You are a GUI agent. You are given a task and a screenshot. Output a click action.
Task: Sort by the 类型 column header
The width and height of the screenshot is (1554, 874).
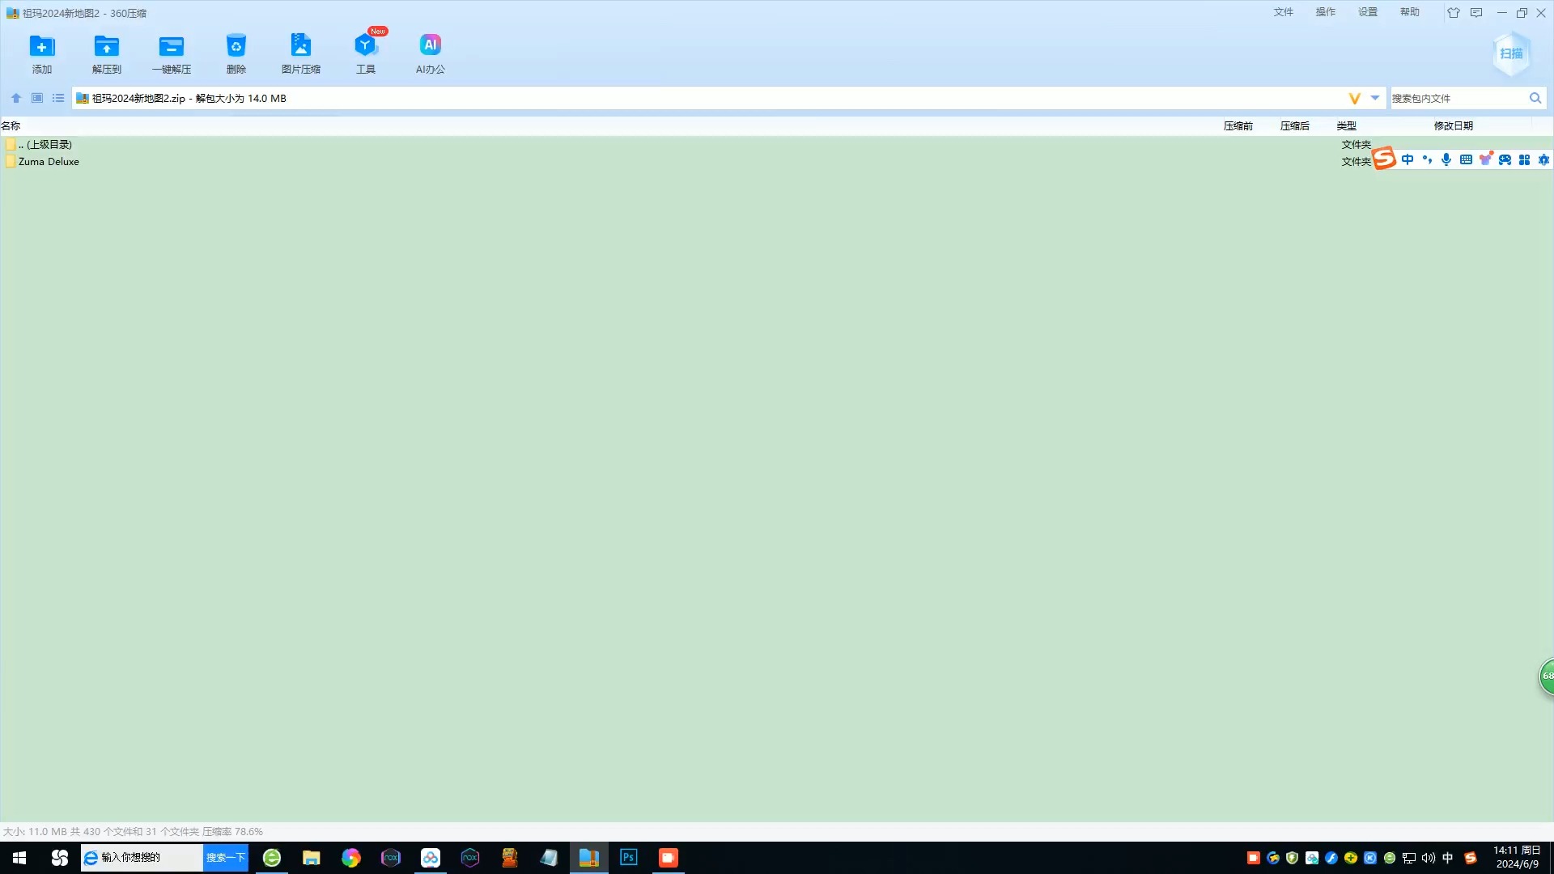(x=1347, y=125)
